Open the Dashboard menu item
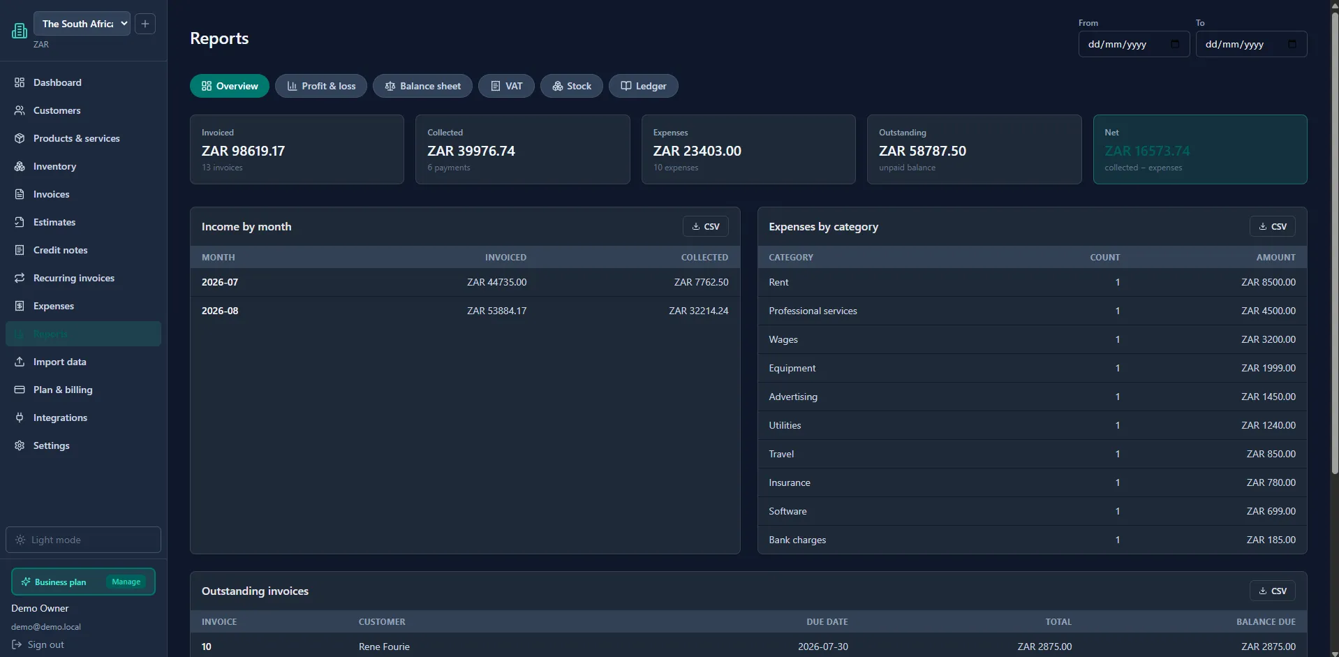Screen dimensions: 1339x657 tap(83, 82)
